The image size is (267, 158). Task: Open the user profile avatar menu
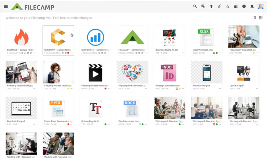click(260, 6)
